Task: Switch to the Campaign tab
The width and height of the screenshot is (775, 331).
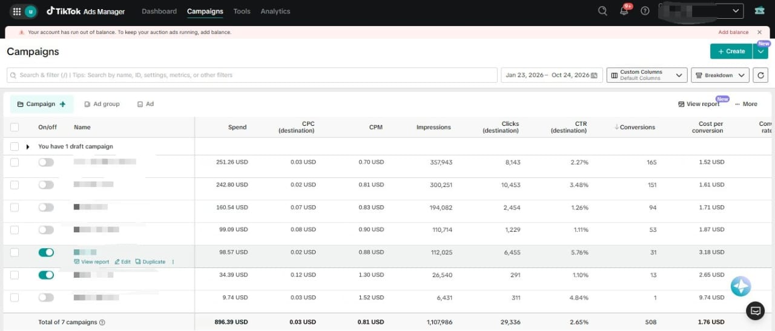Action: (42, 104)
